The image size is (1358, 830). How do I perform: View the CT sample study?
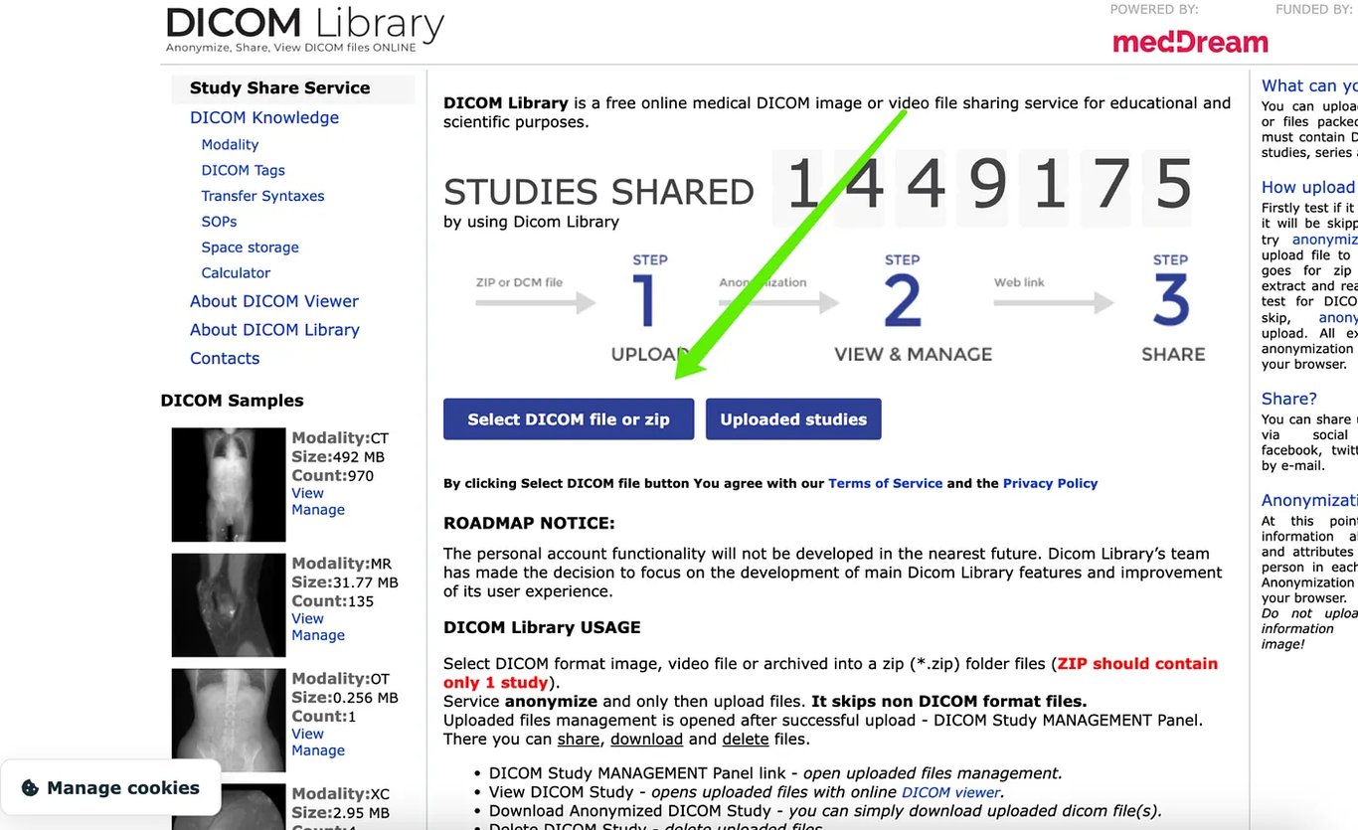pyautogui.click(x=307, y=493)
